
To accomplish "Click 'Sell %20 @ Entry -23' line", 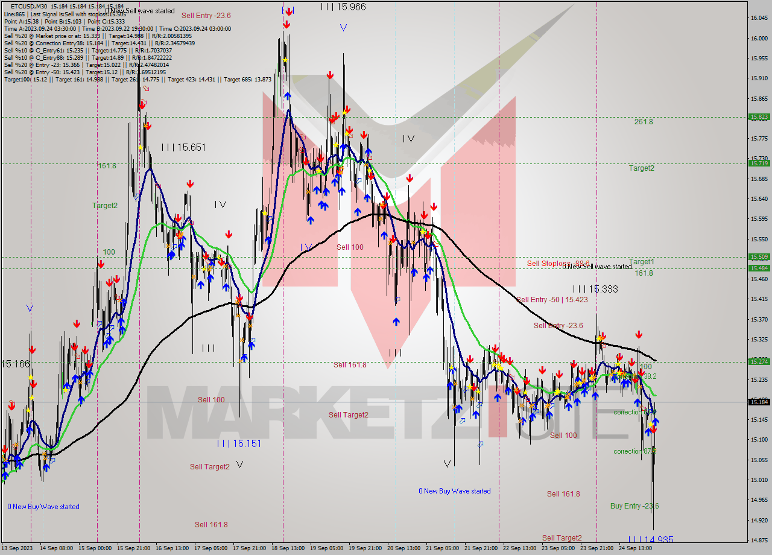I will pos(86,65).
